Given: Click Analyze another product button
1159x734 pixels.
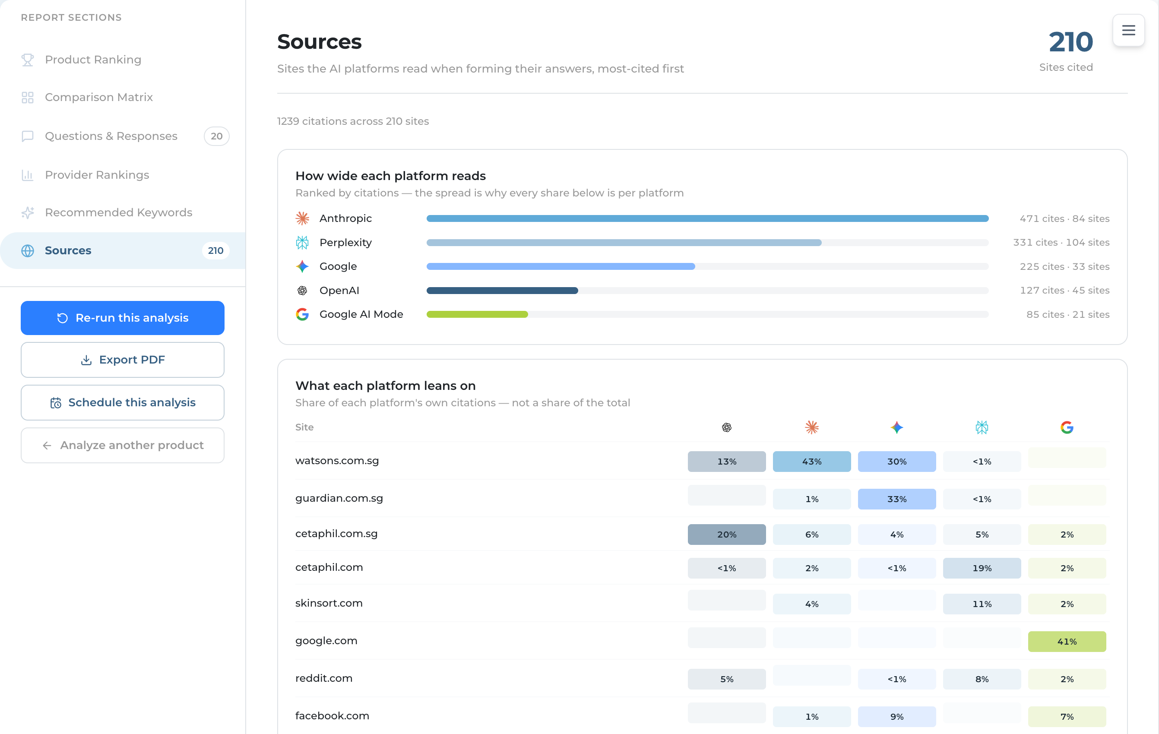Looking at the screenshot, I should click(x=123, y=445).
